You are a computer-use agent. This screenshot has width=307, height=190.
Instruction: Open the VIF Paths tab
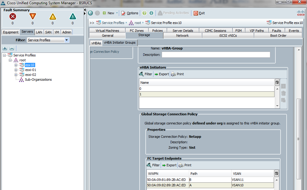pos(257,31)
